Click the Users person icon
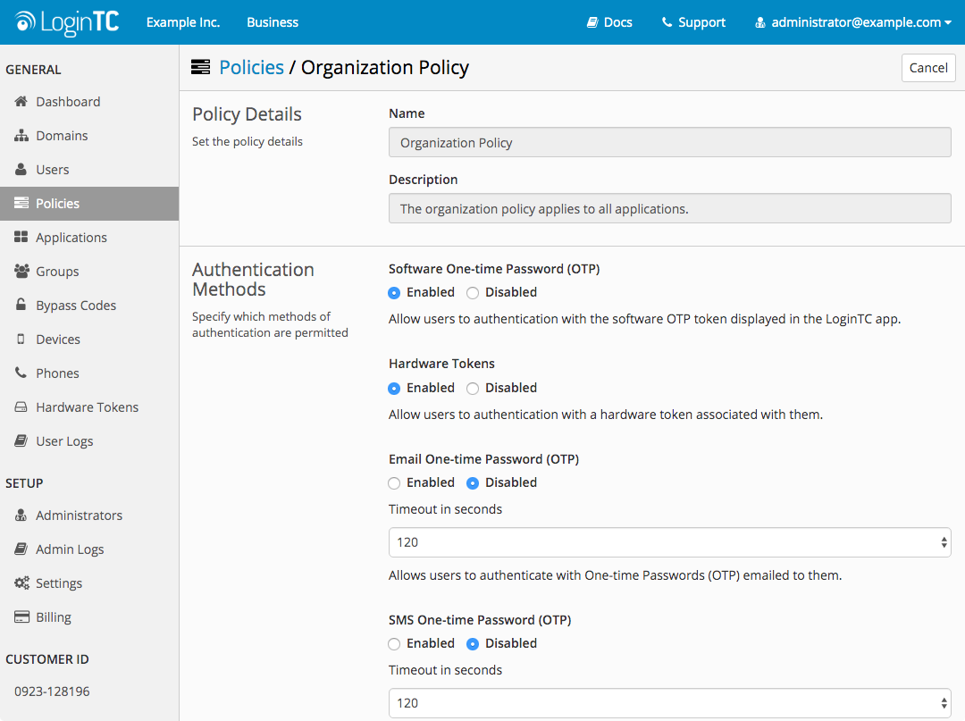 coord(21,169)
